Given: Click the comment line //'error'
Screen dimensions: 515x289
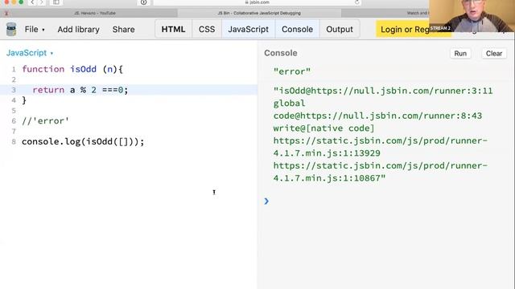Looking at the screenshot, I should (45, 121).
